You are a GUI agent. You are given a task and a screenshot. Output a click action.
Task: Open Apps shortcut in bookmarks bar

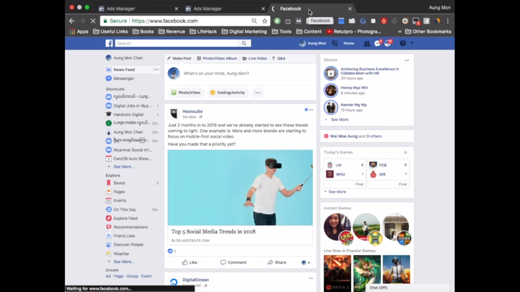point(79,32)
